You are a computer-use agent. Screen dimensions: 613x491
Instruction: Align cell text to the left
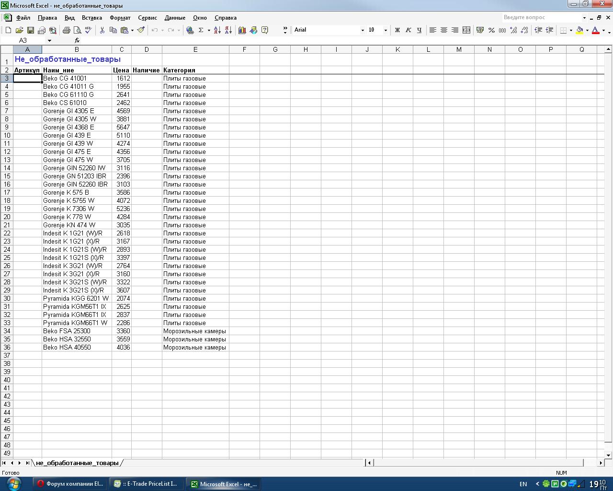pyautogui.click(x=433, y=30)
